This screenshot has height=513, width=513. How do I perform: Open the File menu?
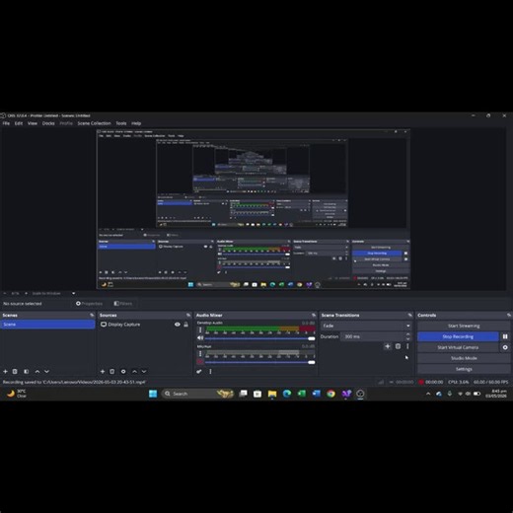(6, 123)
